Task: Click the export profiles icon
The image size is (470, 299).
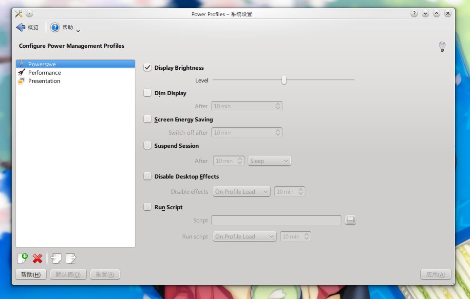Action: coord(71,258)
